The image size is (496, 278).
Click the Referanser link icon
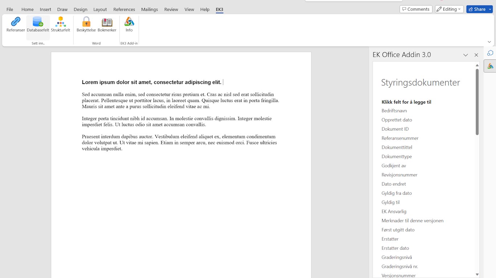coord(16,22)
